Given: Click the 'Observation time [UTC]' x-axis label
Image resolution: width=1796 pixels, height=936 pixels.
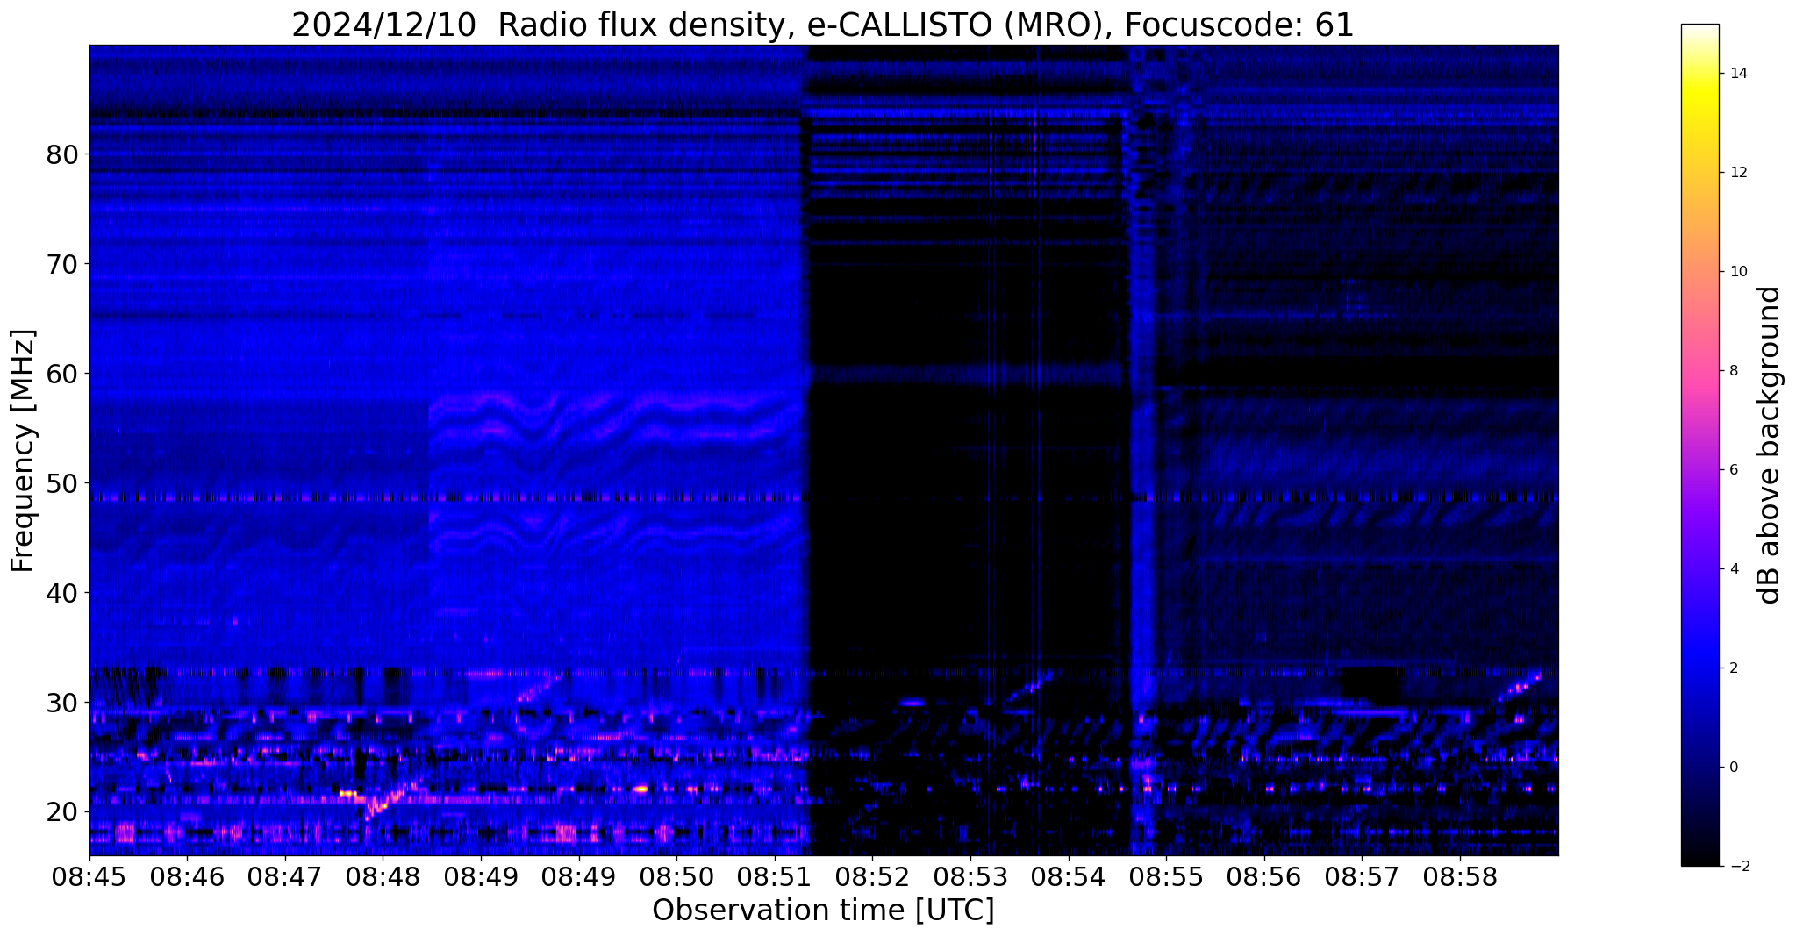Looking at the screenshot, I should 823,910.
